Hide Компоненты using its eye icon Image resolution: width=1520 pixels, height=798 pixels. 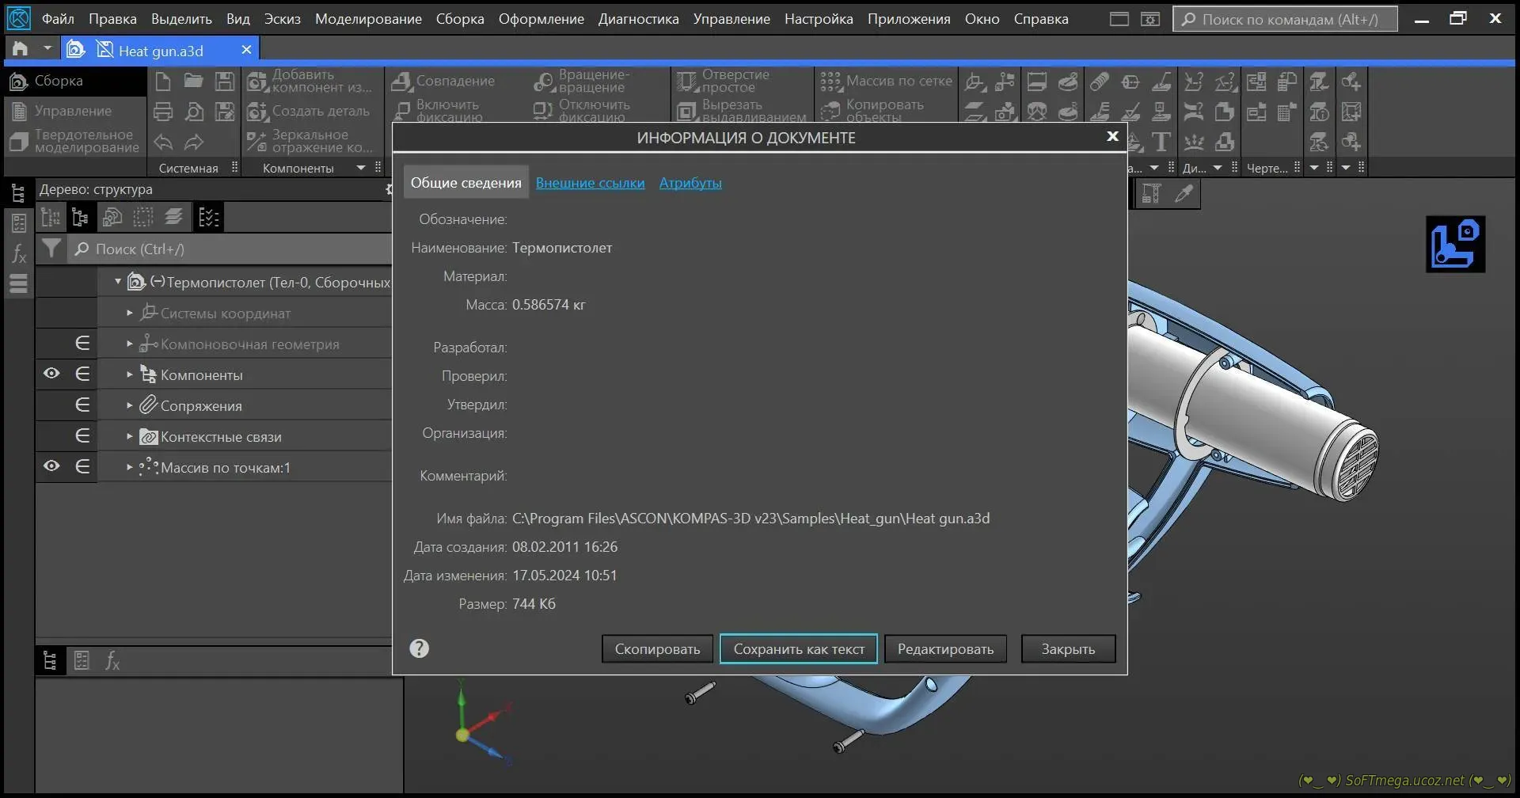(51, 374)
